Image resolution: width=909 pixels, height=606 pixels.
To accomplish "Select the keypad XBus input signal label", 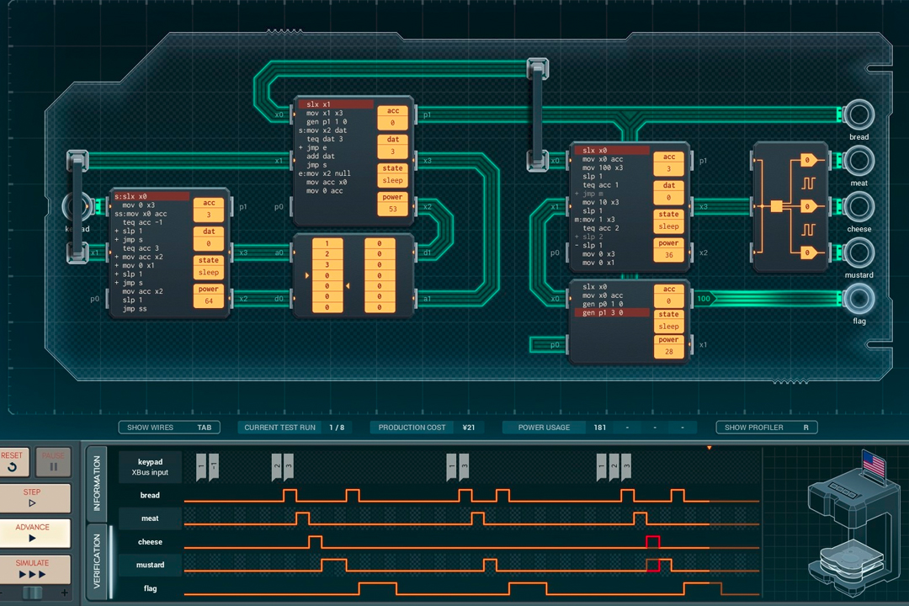I will 150,467.
